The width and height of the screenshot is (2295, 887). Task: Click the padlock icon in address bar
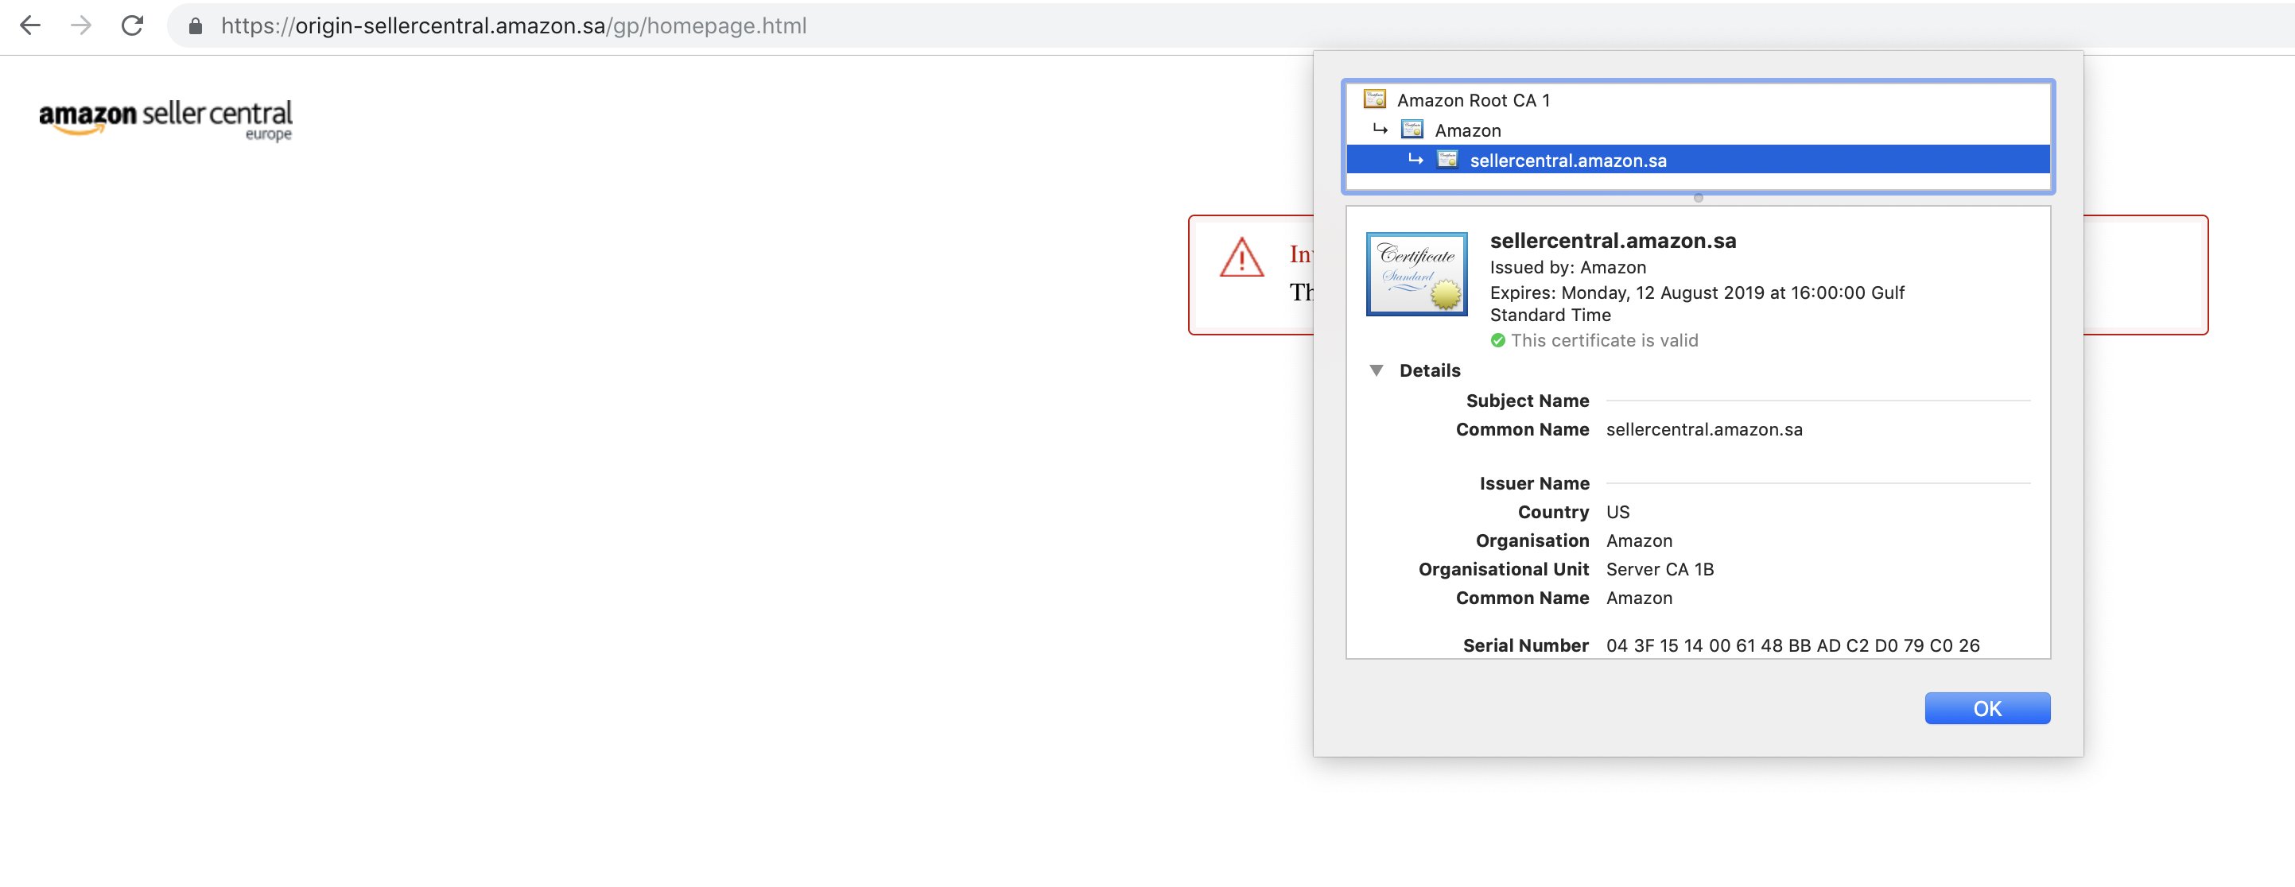[x=195, y=27]
